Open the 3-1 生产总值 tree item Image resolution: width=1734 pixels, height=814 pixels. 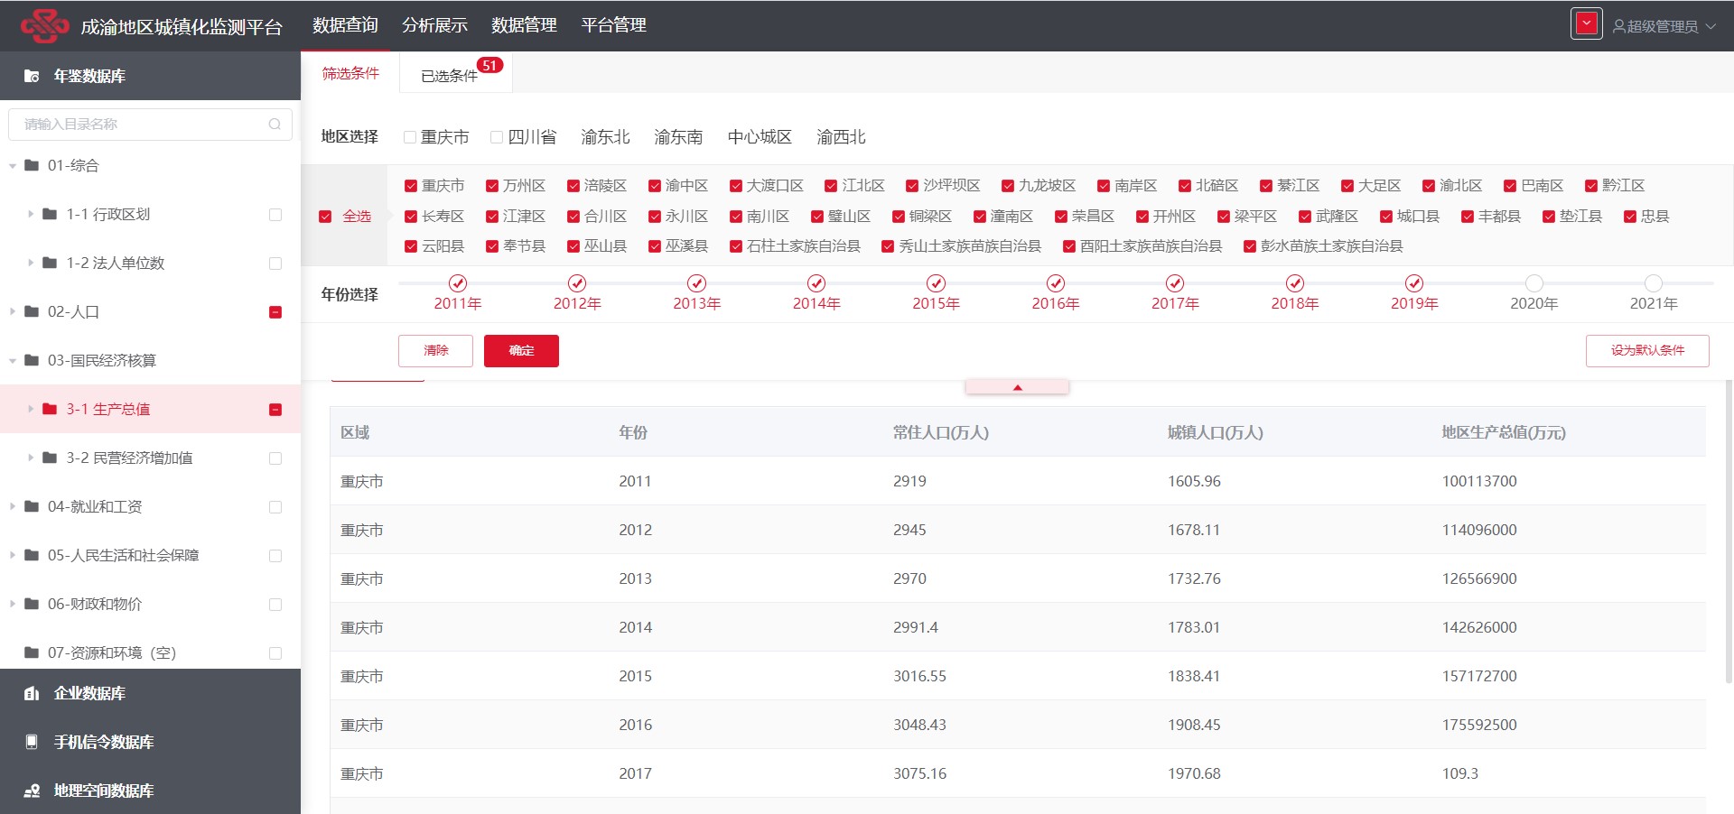150,409
